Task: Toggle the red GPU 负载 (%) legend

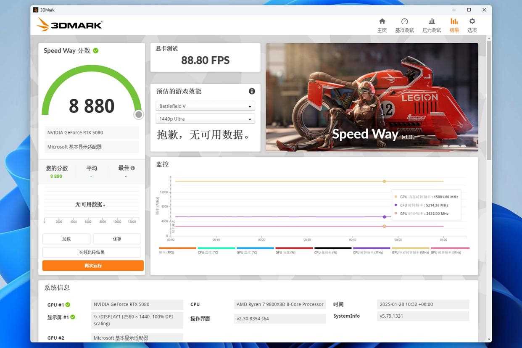Action: point(294,250)
